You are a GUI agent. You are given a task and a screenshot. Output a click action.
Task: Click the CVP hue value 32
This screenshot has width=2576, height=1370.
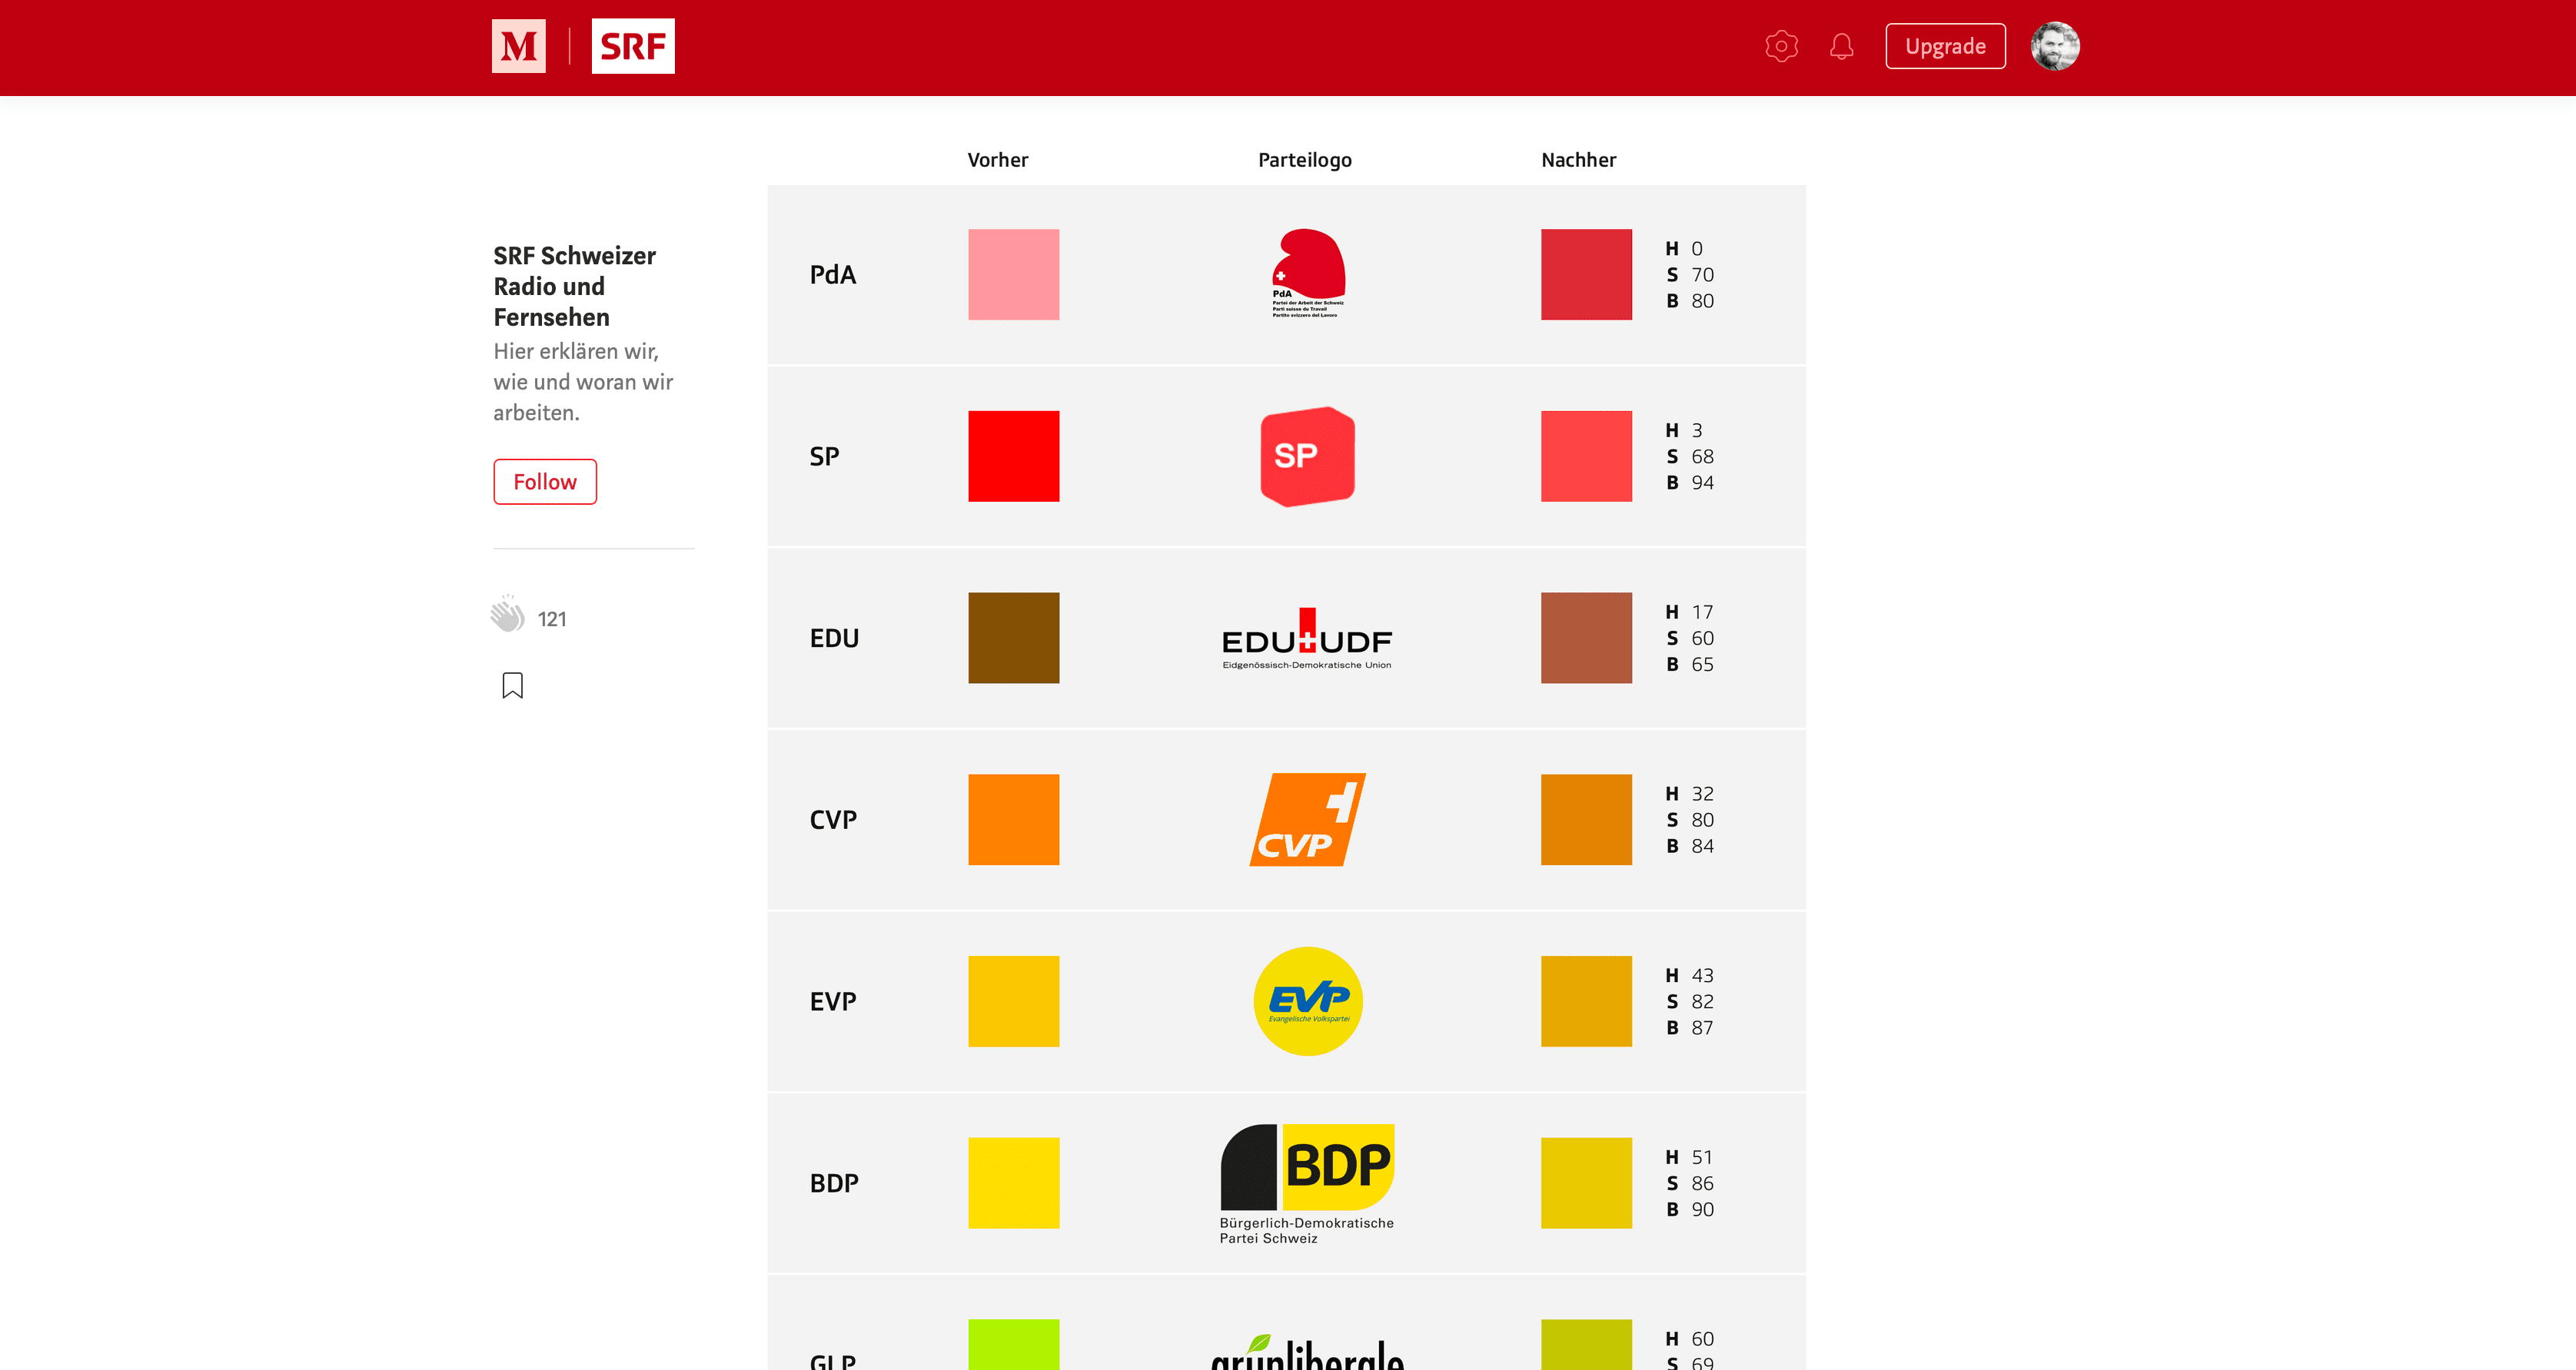pos(1702,794)
